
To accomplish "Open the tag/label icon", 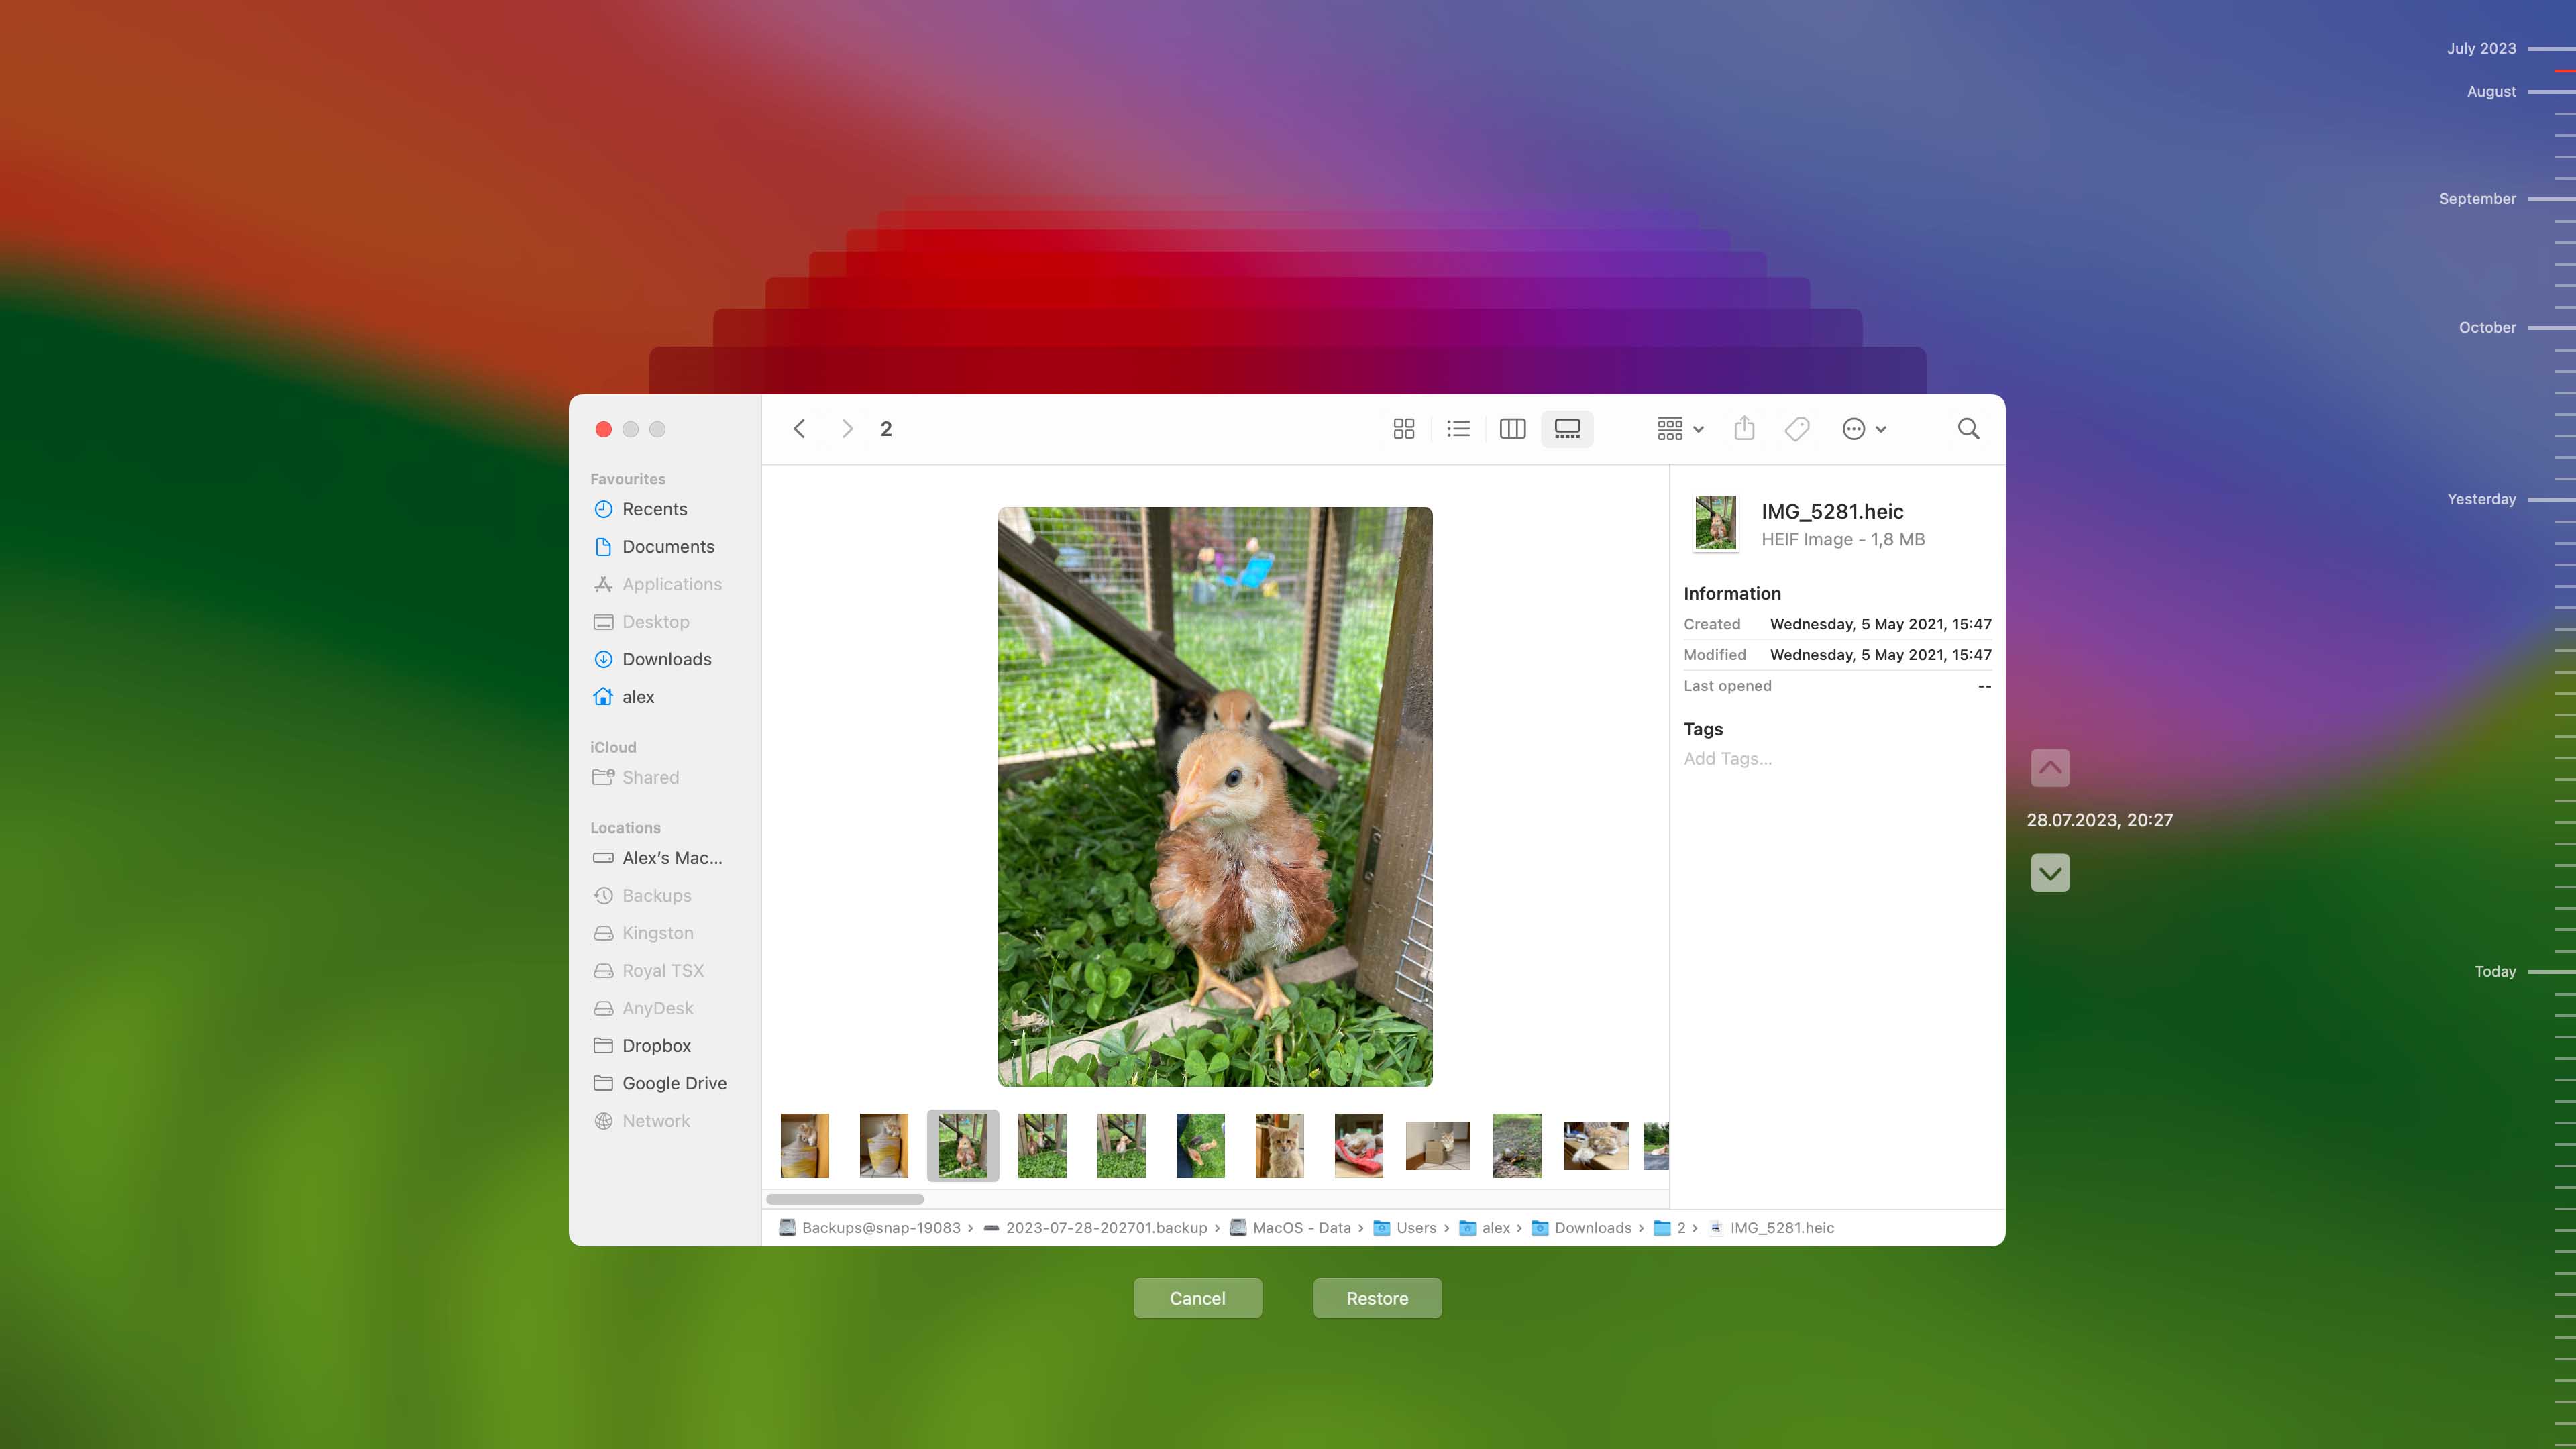I will coord(1798,428).
